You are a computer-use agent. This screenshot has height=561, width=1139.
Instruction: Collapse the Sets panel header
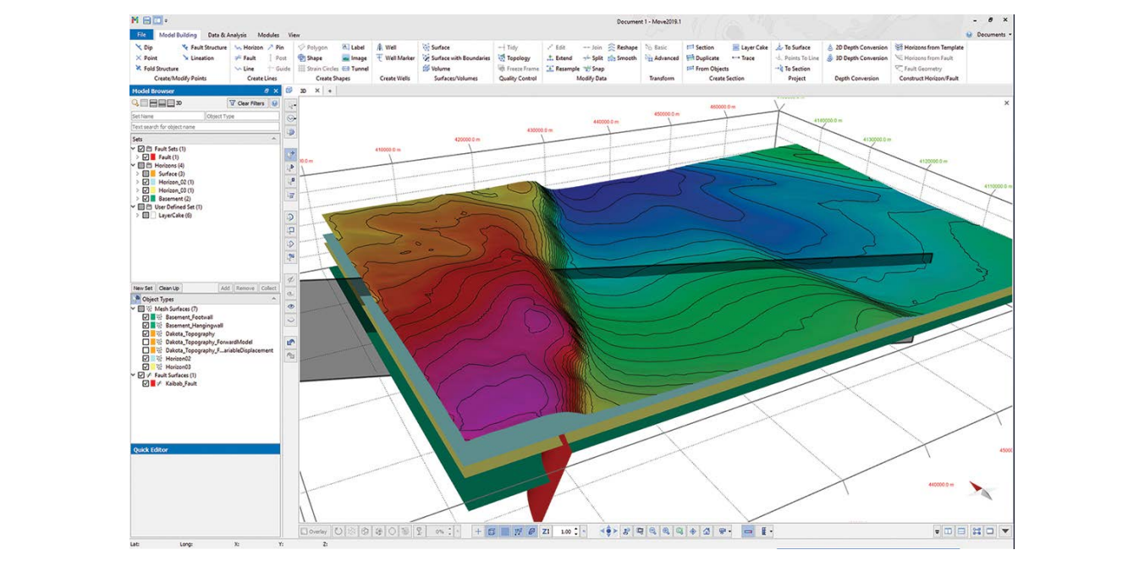point(273,139)
